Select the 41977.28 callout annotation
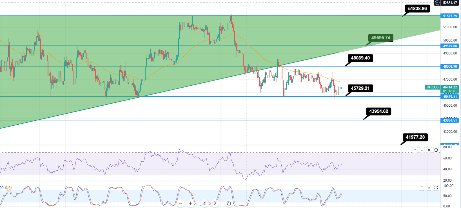The width and height of the screenshot is (461, 208). click(415, 137)
